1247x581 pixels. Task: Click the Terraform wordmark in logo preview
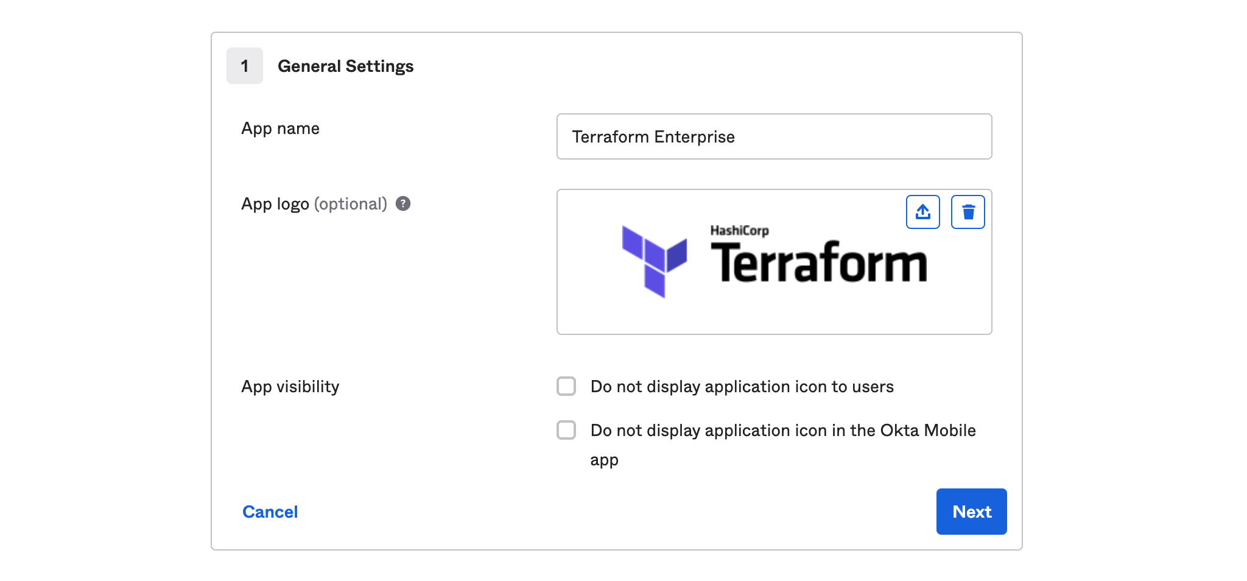[818, 263]
